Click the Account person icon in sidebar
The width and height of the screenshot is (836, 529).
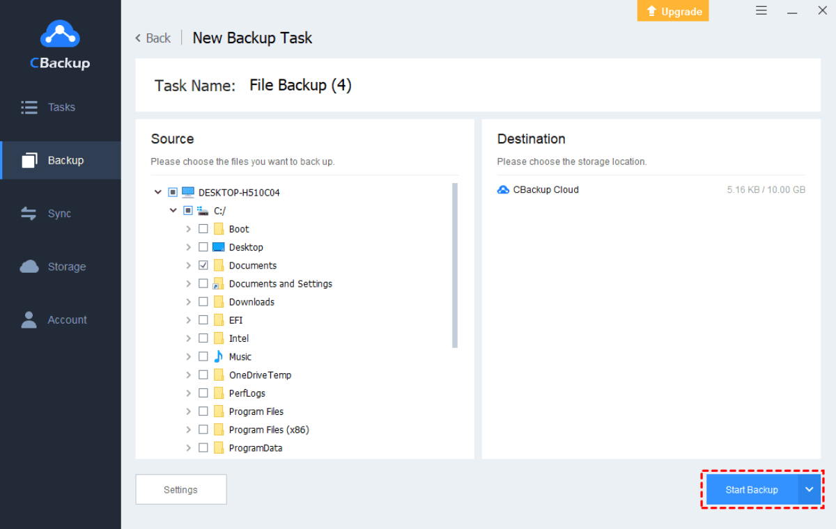pyautogui.click(x=29, y=319)
